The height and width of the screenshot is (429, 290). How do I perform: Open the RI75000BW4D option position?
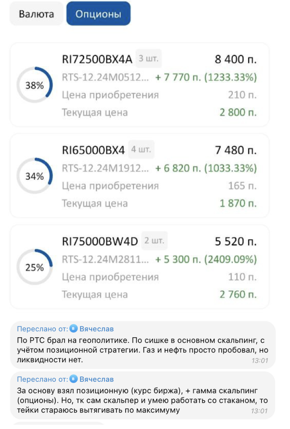tap(139, 267)
